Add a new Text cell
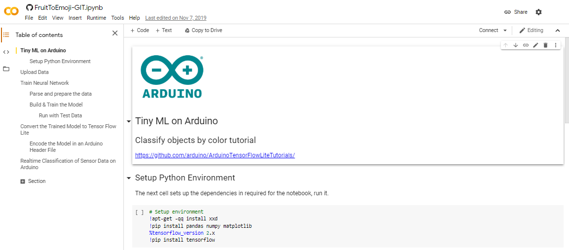The width and height of the screenshot is (569, 250). click(x=164, y=31)
